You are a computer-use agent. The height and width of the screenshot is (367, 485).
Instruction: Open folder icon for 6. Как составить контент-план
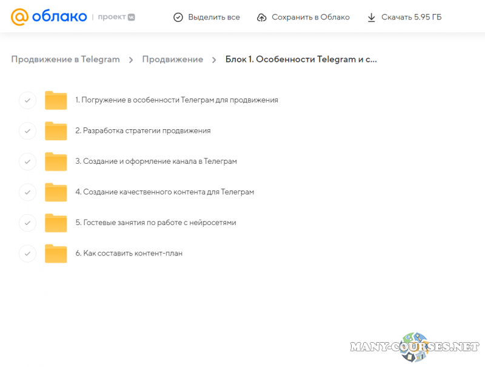coord(56,253)
